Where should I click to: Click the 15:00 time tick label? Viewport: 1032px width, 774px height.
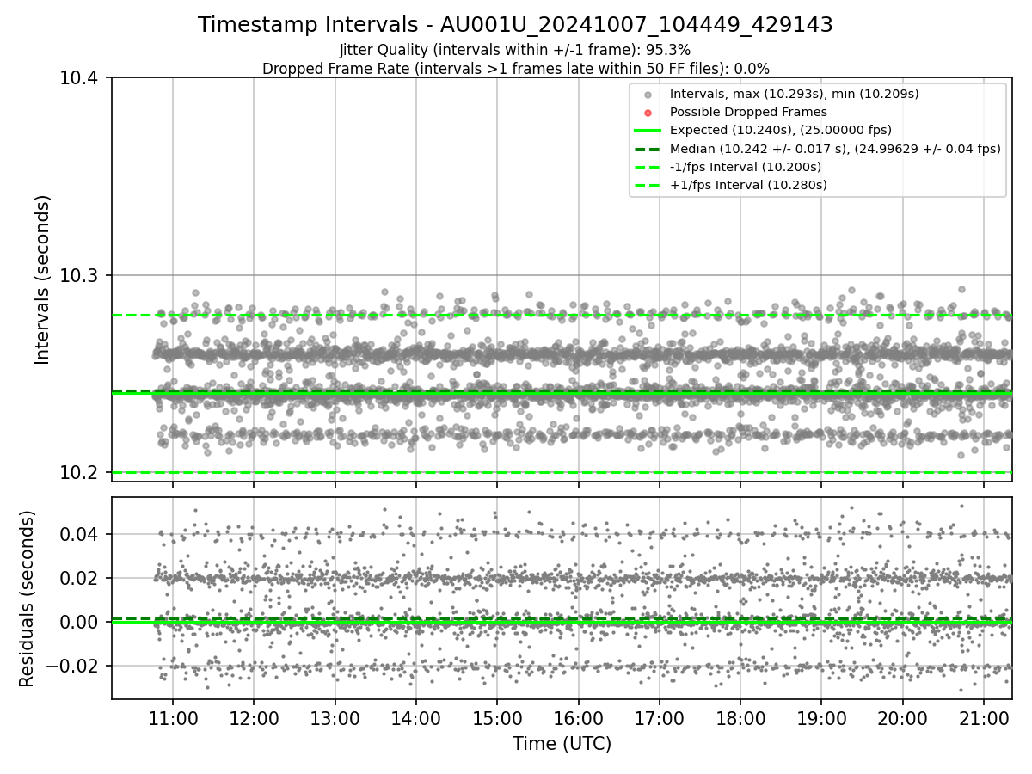(x=497, y=718)
